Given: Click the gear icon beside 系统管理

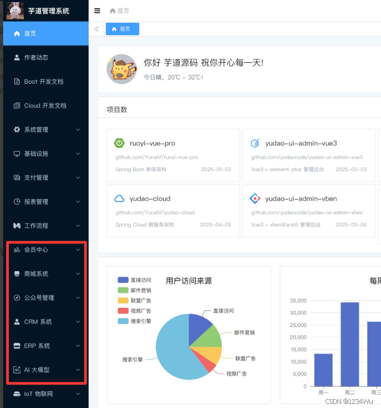Looking at the screenshot, I should (x=17, y=130).
